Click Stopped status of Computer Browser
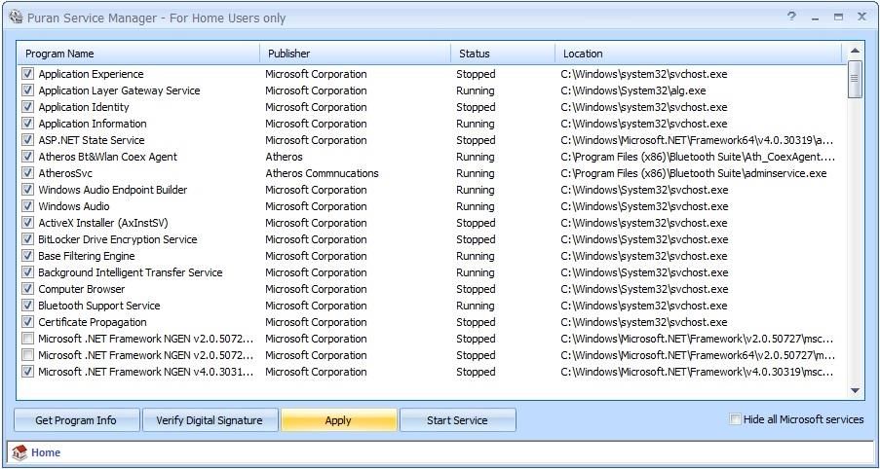 tap(476, 289)
